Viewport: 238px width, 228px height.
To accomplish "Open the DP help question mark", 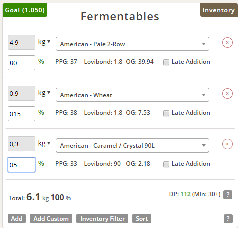I will (x=228, y=195).
